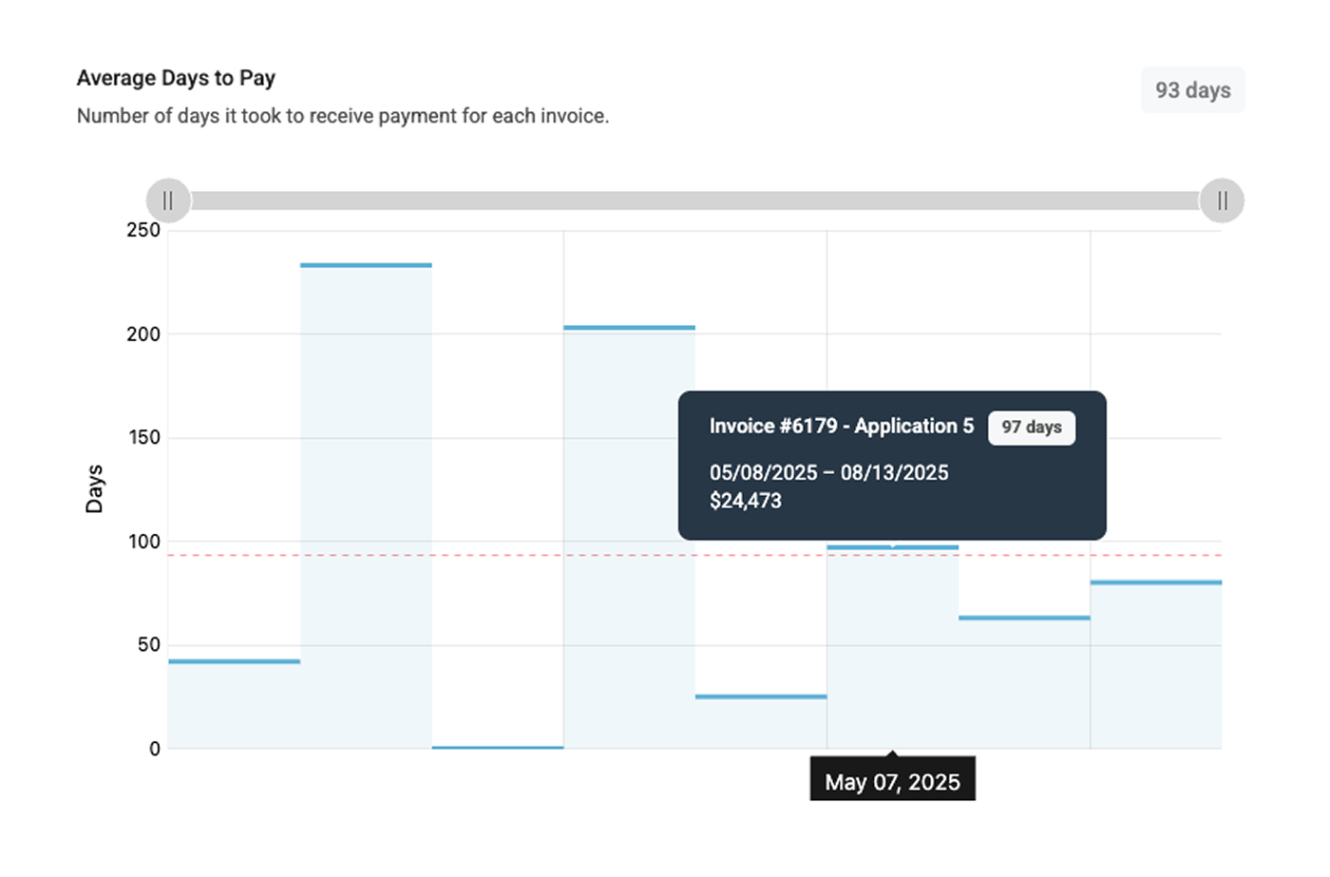Click the Average Days to Pay heading

[x=176, y=78]
